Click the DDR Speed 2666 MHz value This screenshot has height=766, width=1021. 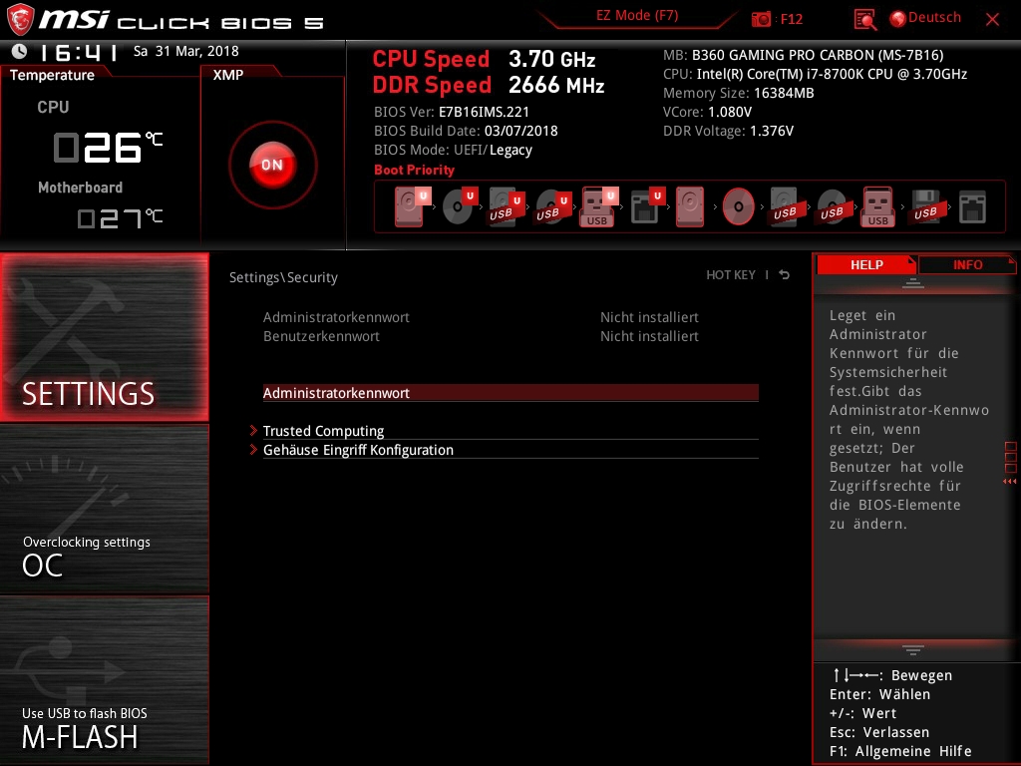[556, 85]
